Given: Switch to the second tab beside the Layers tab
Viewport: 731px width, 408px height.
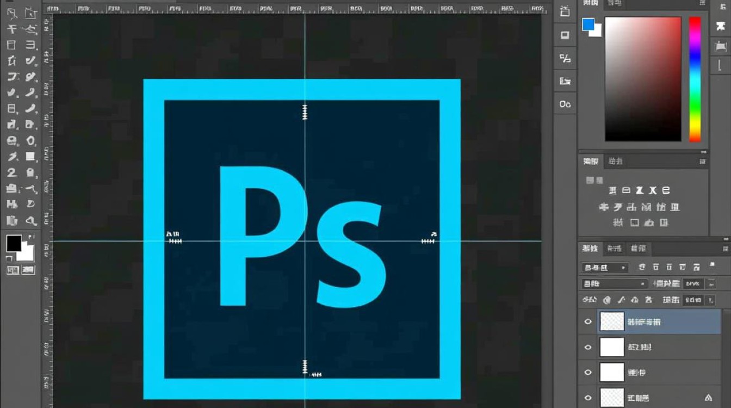Looking at the screenshot, I should pos(615,249).
